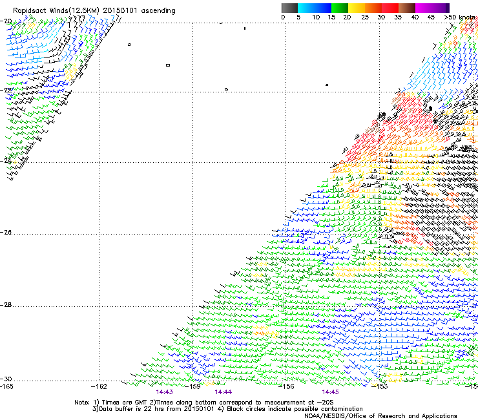
Task: Click the 14:44 pass time label
Action: pos(223,392)
